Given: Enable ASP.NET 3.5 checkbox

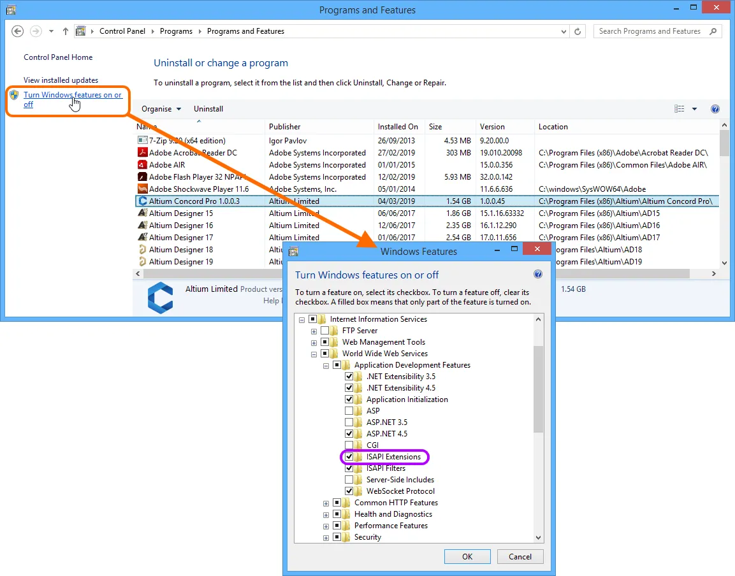Looking at the screenshot, I should click(349, 422).
